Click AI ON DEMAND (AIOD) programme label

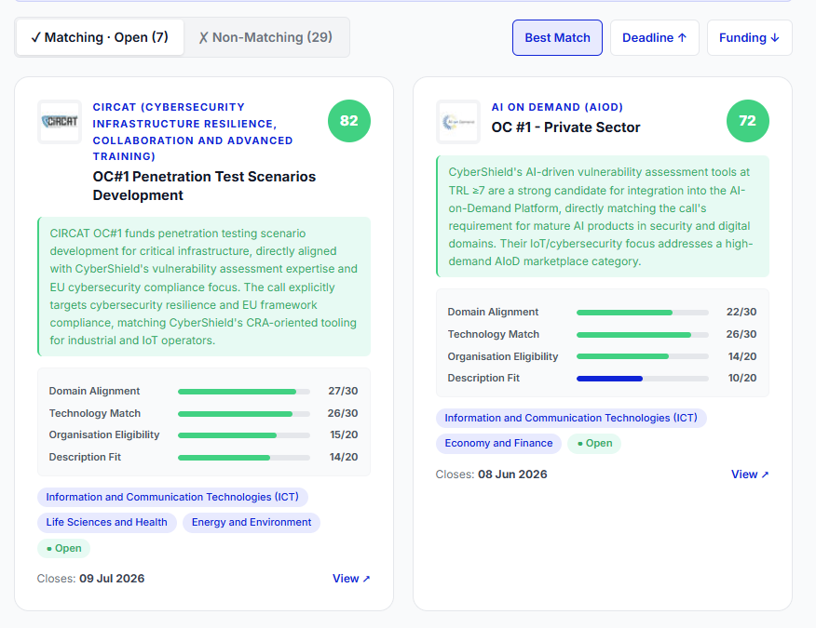coord(557,107)
